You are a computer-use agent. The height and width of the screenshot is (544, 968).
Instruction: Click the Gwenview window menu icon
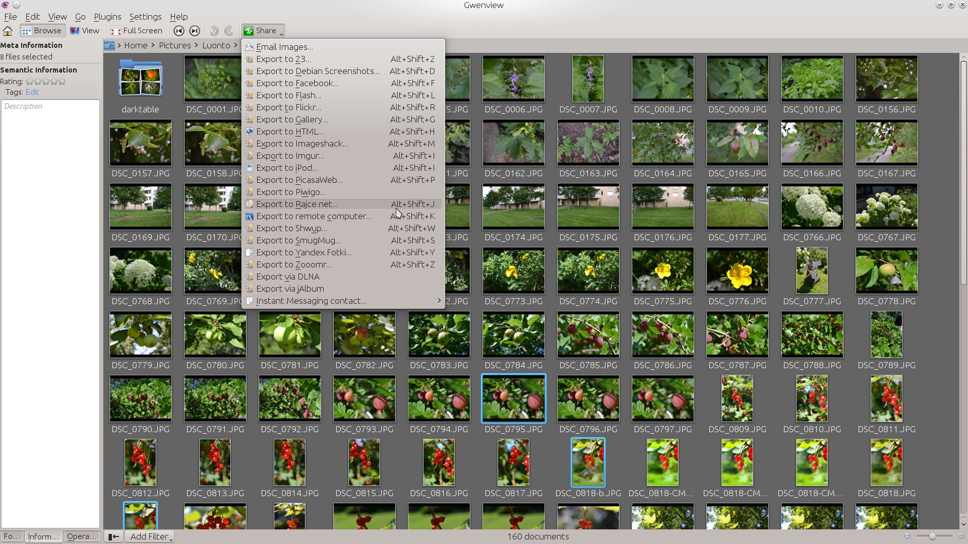(x=5, y=5)
